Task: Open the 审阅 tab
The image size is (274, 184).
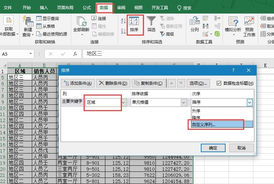Action: [121, 8]
